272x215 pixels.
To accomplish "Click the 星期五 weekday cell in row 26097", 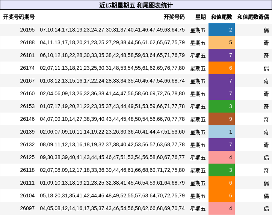I will [x=198, y=209].
